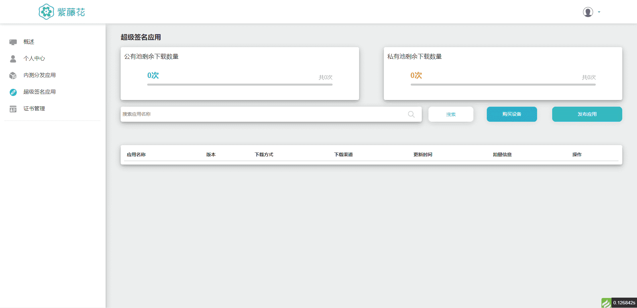Focus the 搜索应用名称 input field
Screen dimensions: 637x308
pyautogui.click(x=262, y=114)
